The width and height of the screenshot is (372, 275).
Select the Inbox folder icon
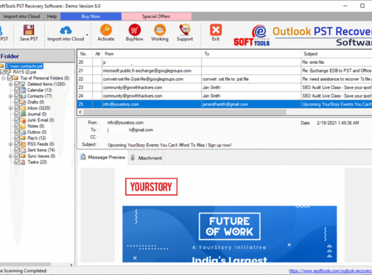point(23,108)
